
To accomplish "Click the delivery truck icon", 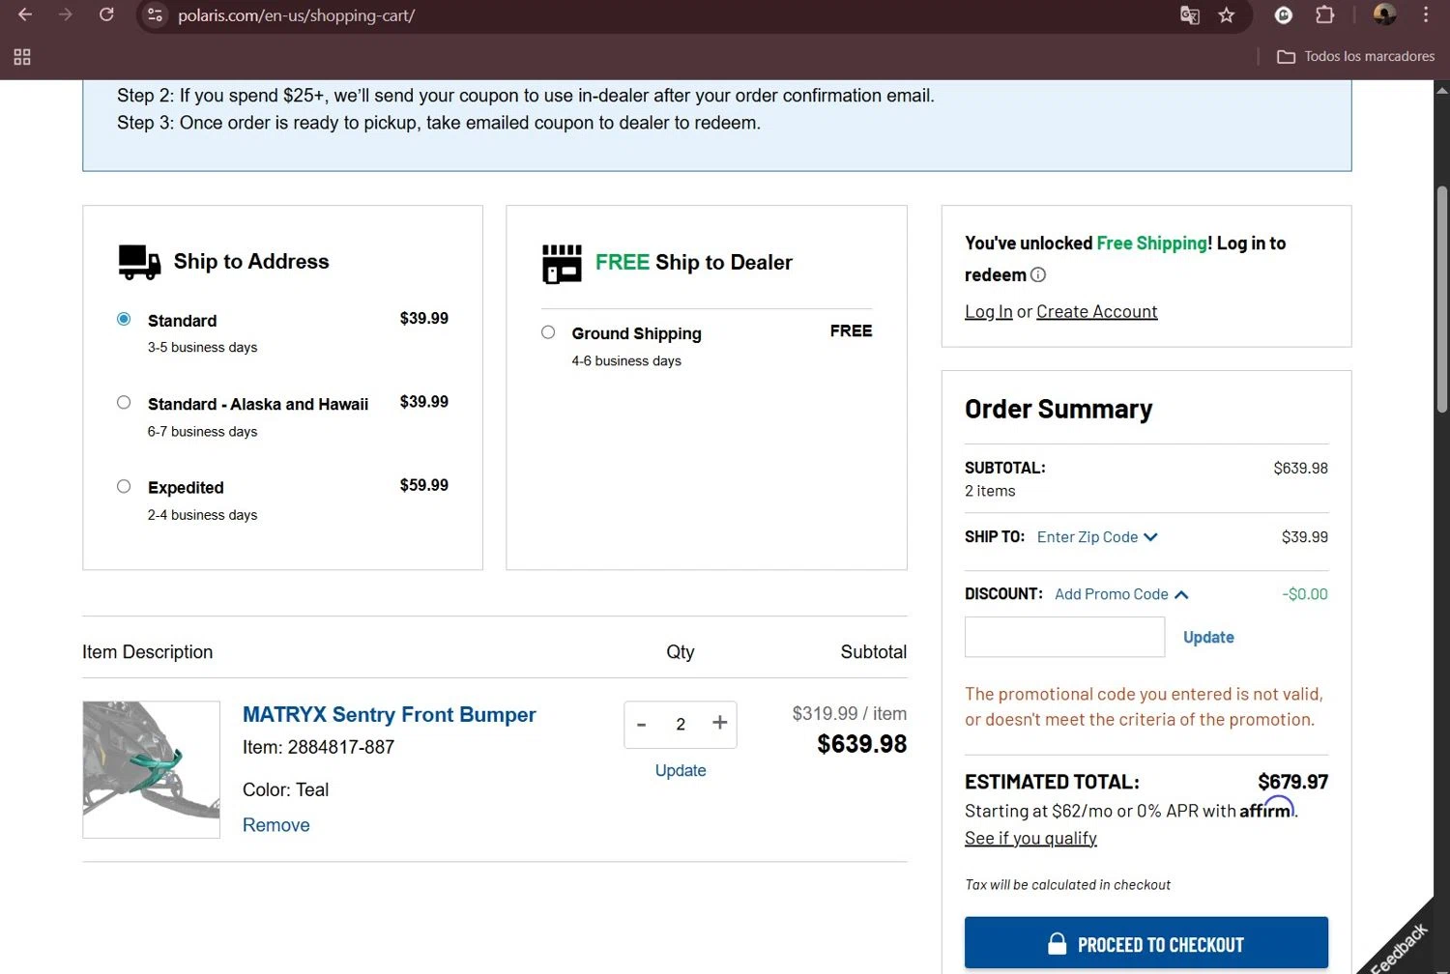I will tap(139, 262).
